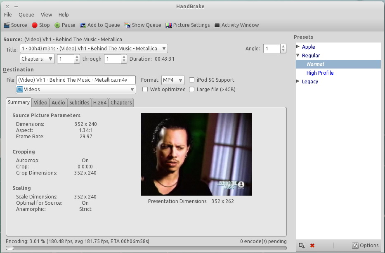Check the Large file (>4GB) option
Image resolution: width=385 pixels, height=253 pixels.
tap(192, 89)
